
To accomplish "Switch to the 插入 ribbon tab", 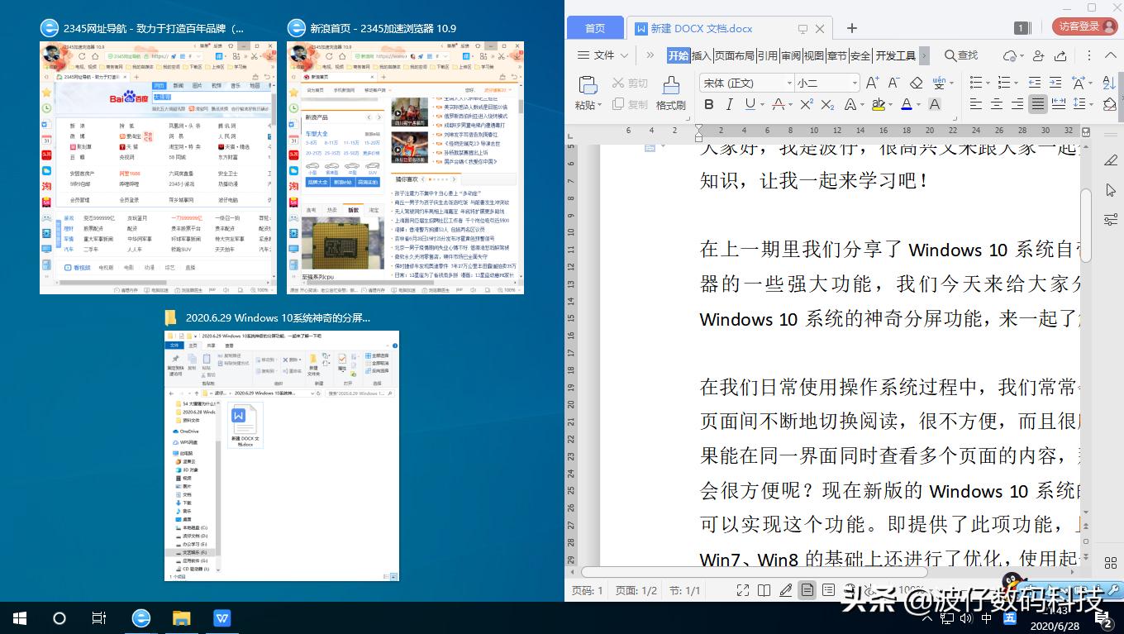I will tap(702, 55).
